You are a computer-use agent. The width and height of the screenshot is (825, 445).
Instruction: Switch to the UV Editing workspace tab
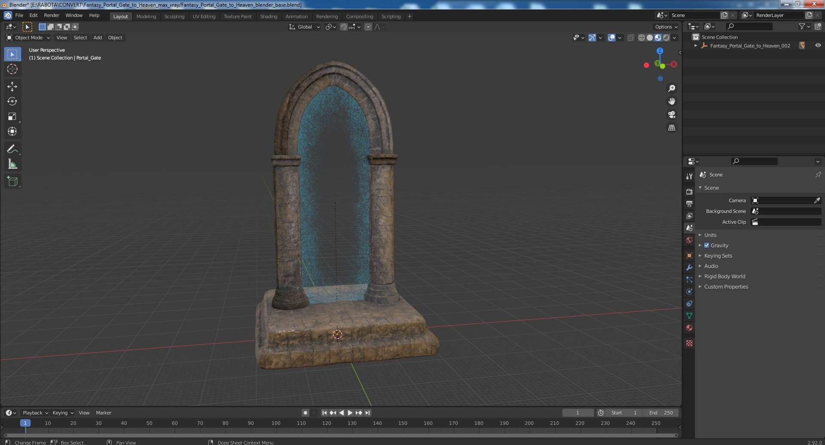pyautogui.click(x=204, y=16)
